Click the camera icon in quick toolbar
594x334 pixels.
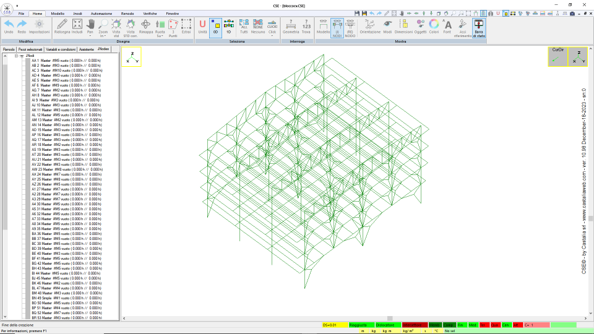(x=572, y=13)
